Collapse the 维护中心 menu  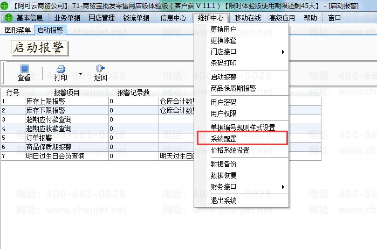[211, 18]
